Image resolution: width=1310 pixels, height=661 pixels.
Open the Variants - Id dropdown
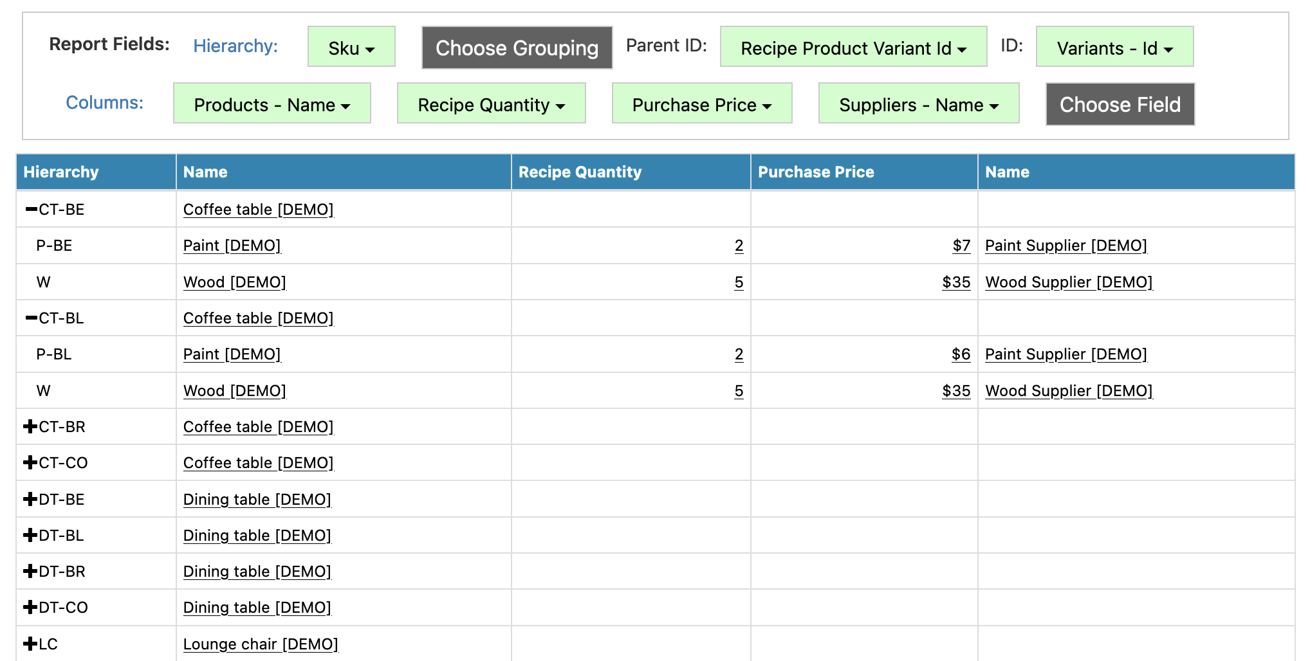click(1114, 47)
